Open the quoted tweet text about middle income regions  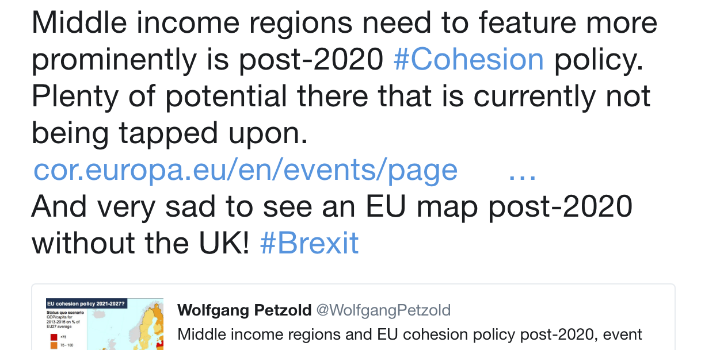click(x=410, y=334)
